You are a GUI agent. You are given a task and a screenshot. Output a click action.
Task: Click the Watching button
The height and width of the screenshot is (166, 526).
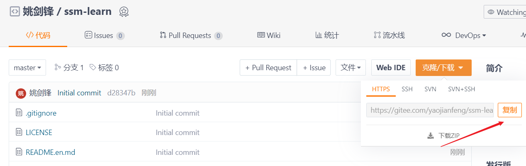[505, 12]
